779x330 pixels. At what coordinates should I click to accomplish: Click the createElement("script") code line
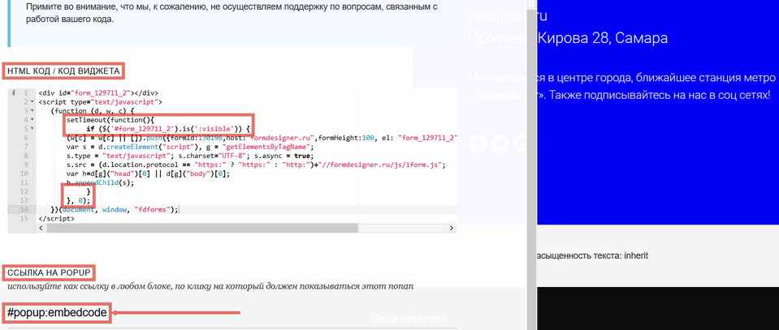coord(162,146)
